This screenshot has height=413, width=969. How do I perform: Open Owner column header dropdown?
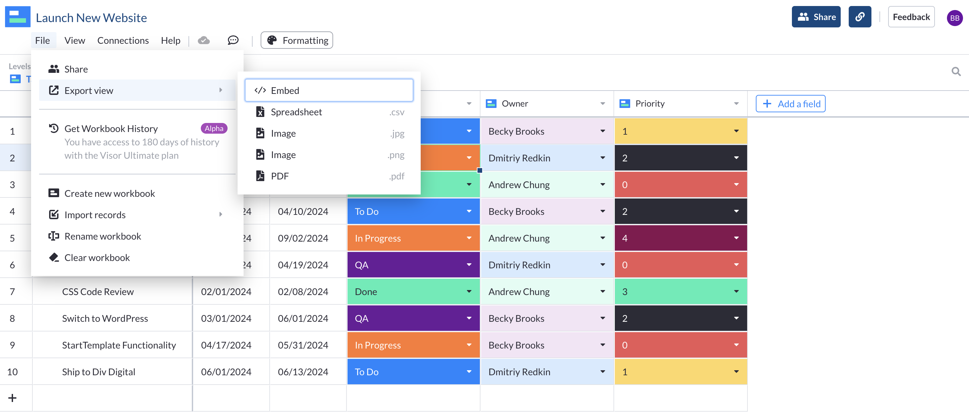coord(602,104)
